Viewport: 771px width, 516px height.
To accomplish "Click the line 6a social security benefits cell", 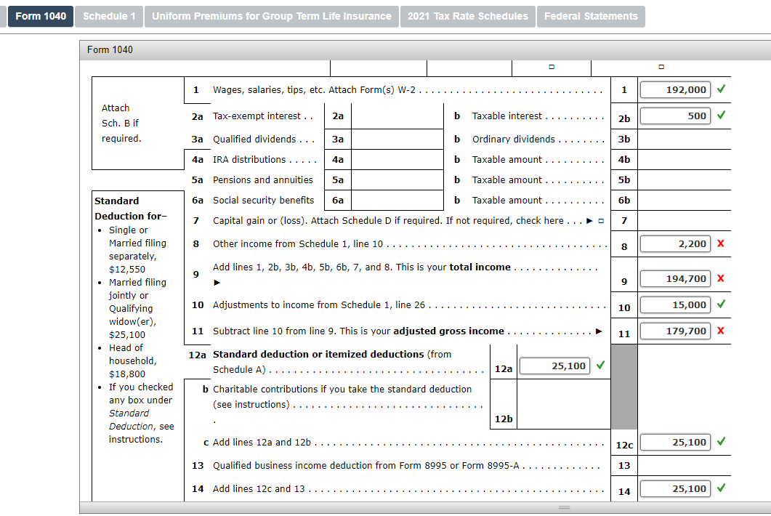I will point(397,200).
